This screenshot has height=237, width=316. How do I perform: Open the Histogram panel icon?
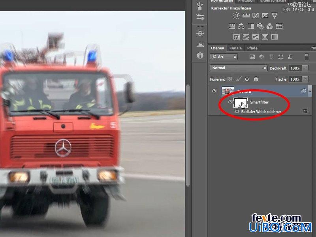point(200,45)
